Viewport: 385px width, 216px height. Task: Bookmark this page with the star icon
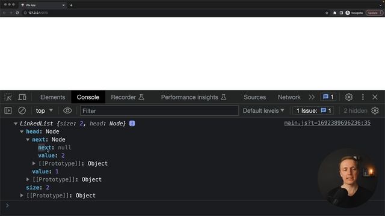click(x=327, y=13)
